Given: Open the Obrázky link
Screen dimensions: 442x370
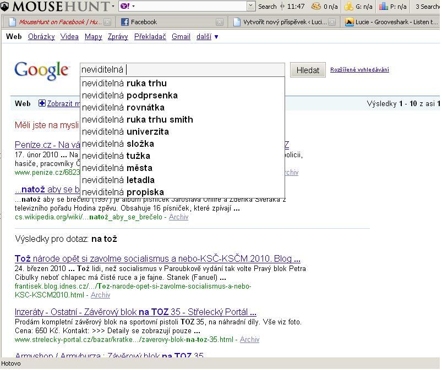Looking at the screenshot, I should 41,37.
